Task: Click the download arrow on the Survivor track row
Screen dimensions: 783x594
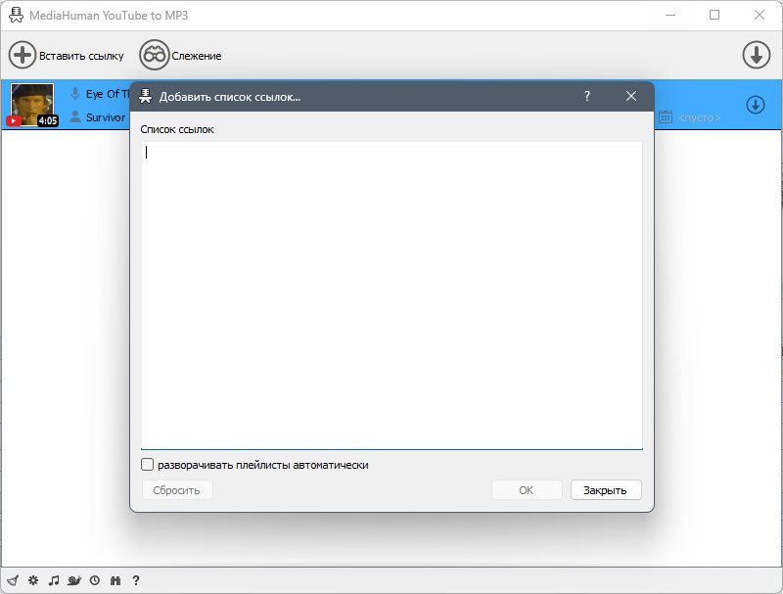Action: [x=755, y=105]
